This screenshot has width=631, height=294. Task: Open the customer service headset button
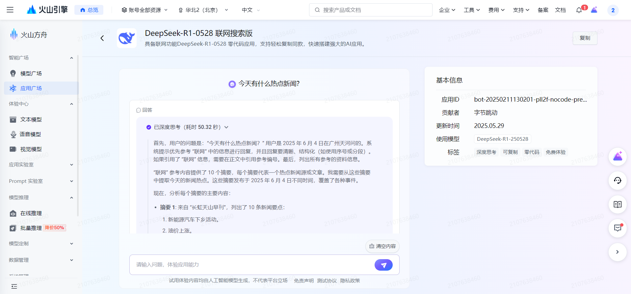tap(618, 180)
